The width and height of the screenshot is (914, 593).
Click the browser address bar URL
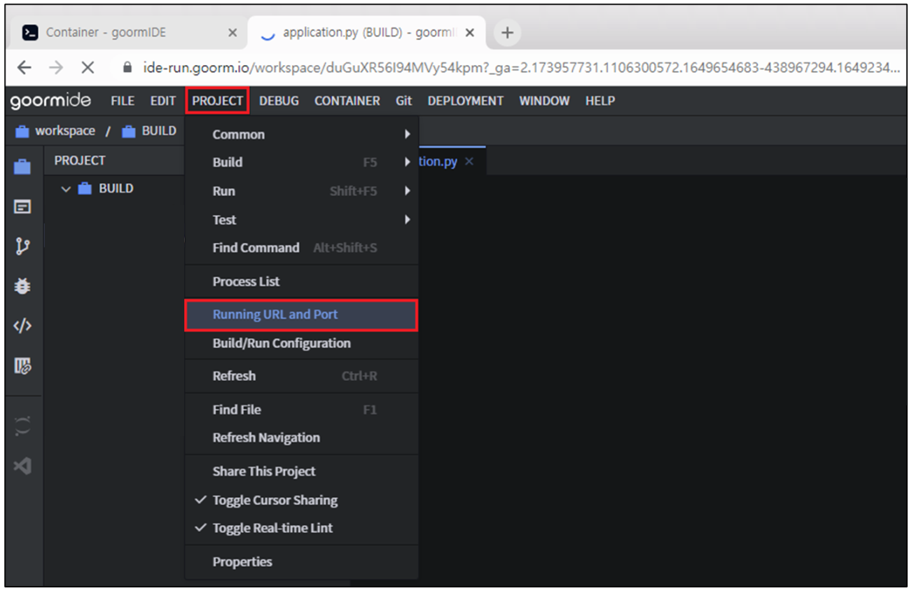pos(522,68)
